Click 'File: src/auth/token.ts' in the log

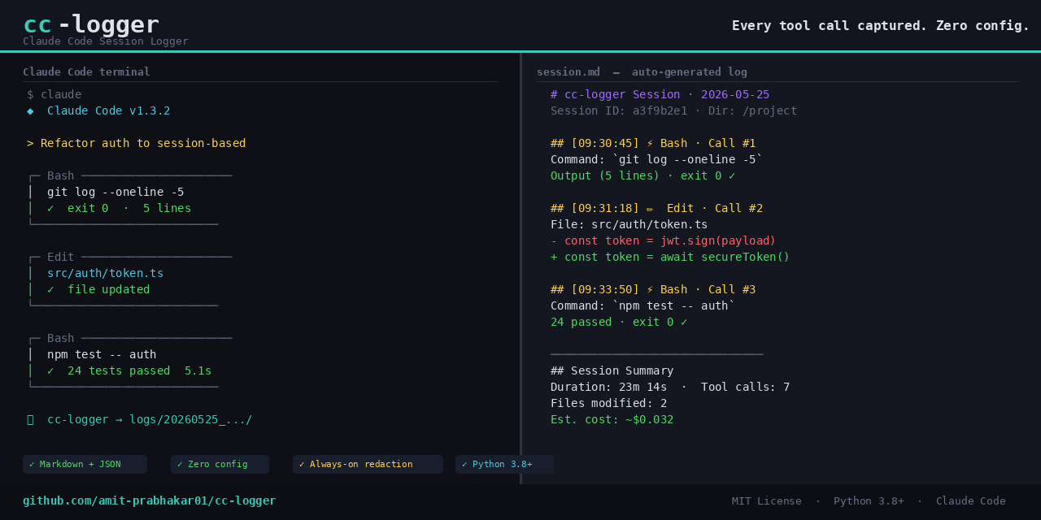[x=629, y=225]
